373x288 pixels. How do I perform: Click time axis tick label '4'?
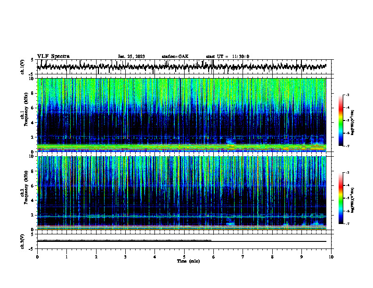155,257
